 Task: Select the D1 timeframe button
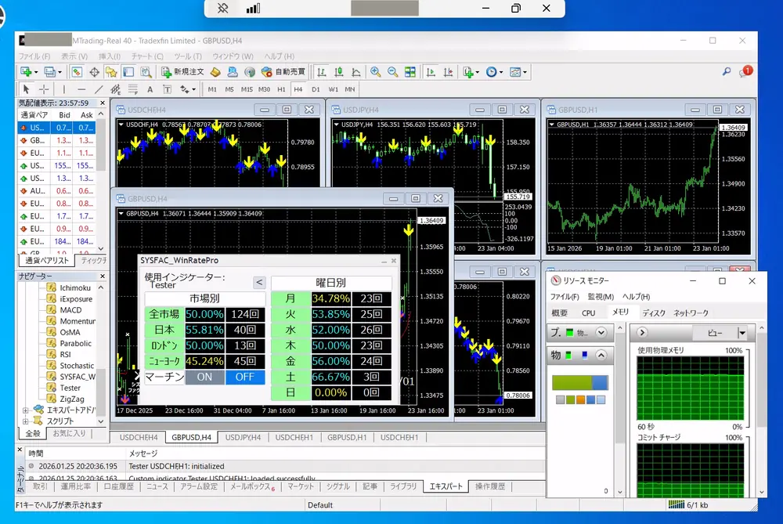pos(316,89)
